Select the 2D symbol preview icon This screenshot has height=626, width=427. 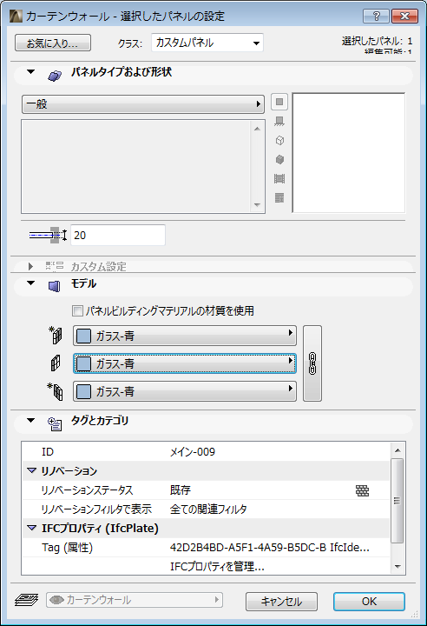(x=279, y=102)
